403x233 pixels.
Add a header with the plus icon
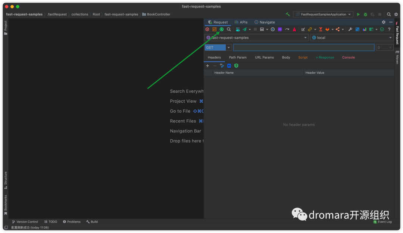point(207,66)
